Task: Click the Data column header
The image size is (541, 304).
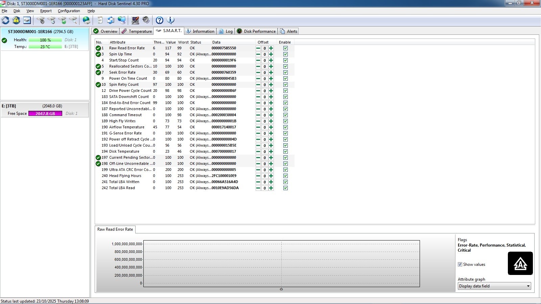Action: [233, 42]
